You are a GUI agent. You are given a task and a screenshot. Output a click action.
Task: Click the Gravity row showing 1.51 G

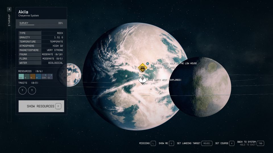tap(41, 37)
